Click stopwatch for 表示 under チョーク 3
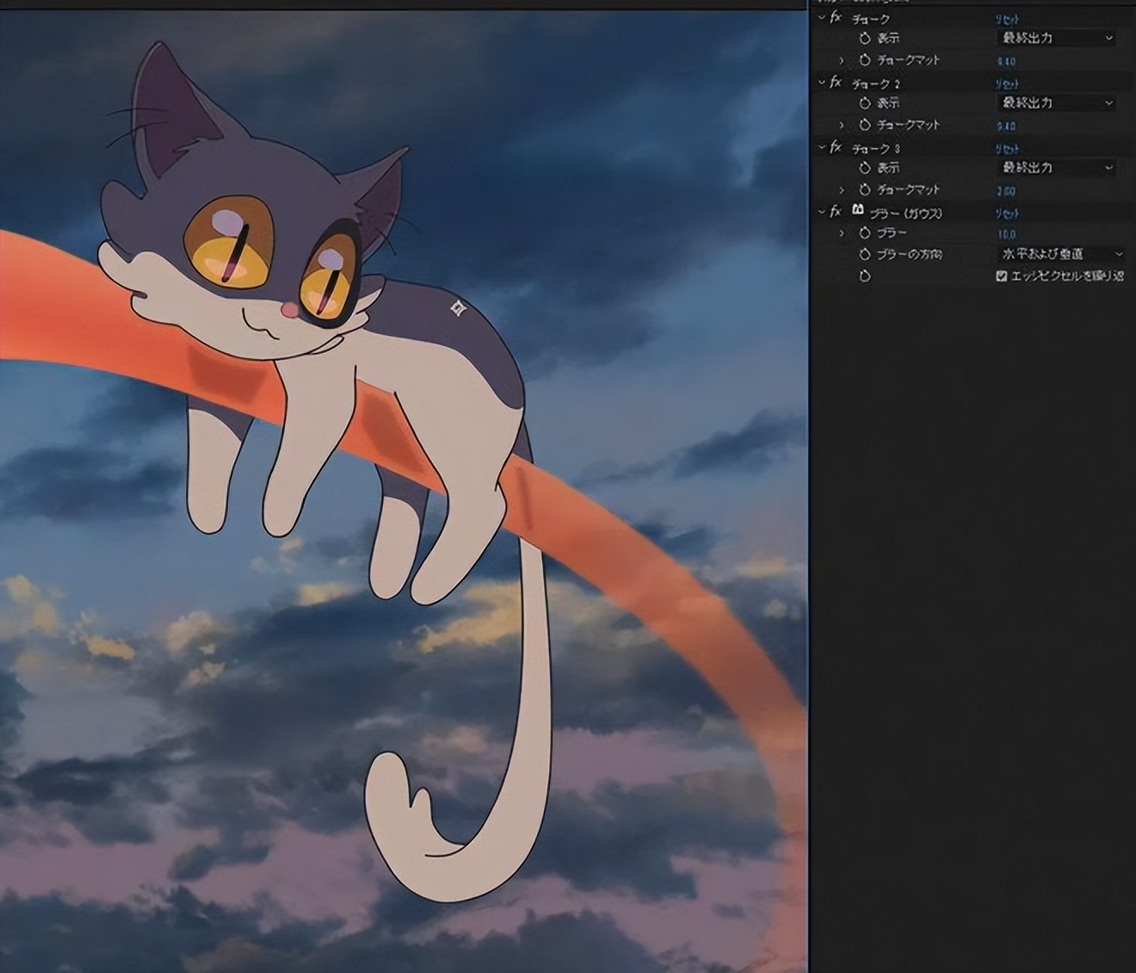Screen dimensions: 1136x973 [x=865, y=168]
